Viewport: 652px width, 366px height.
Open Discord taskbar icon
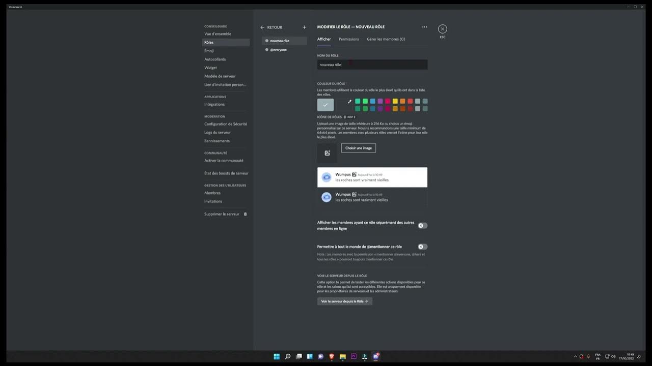click(376, 356)
